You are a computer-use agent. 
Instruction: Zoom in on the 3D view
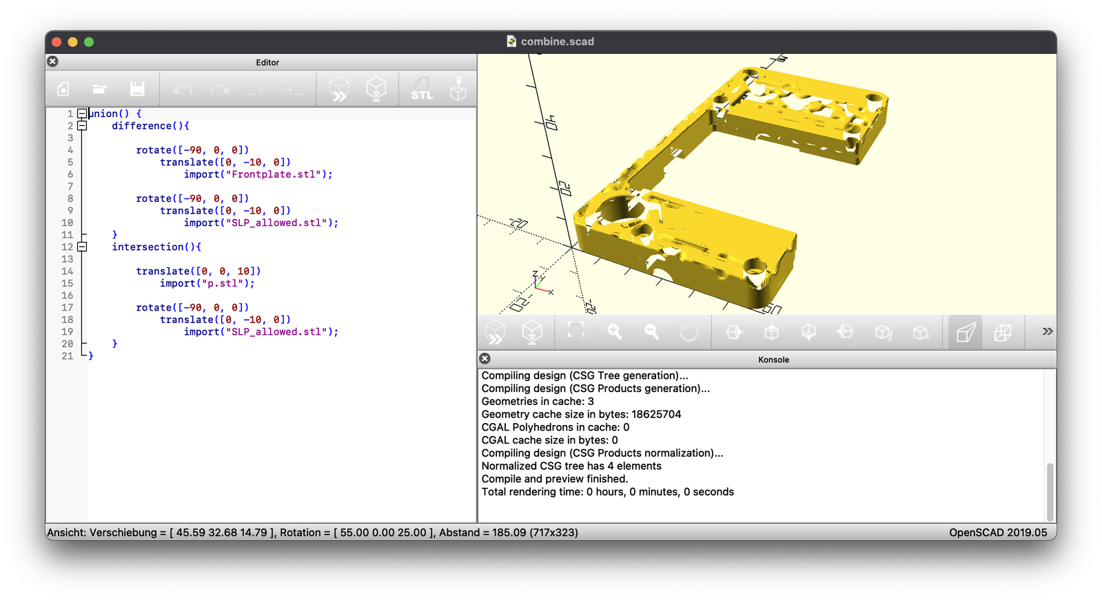614,332
